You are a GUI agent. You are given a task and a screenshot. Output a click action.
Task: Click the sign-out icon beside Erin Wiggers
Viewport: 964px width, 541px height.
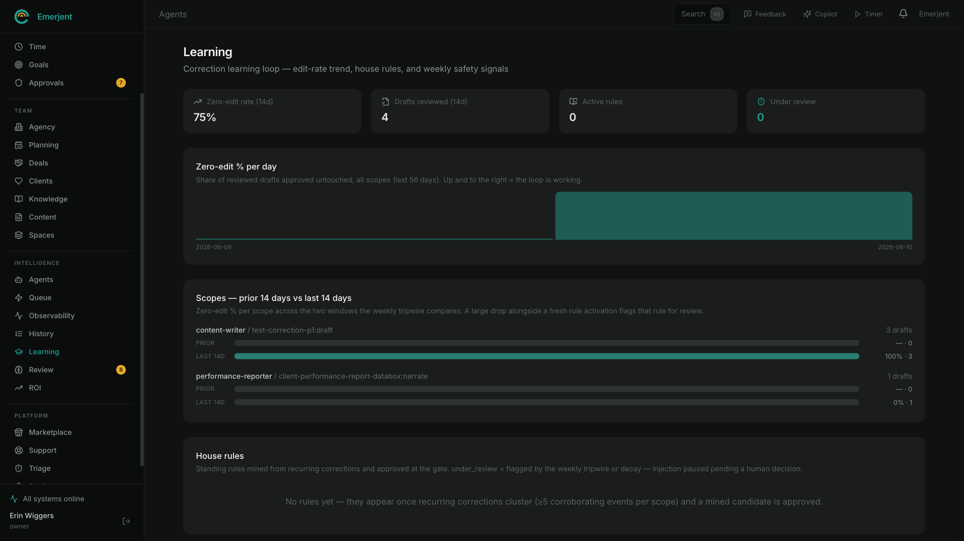[x=126, y=521]
